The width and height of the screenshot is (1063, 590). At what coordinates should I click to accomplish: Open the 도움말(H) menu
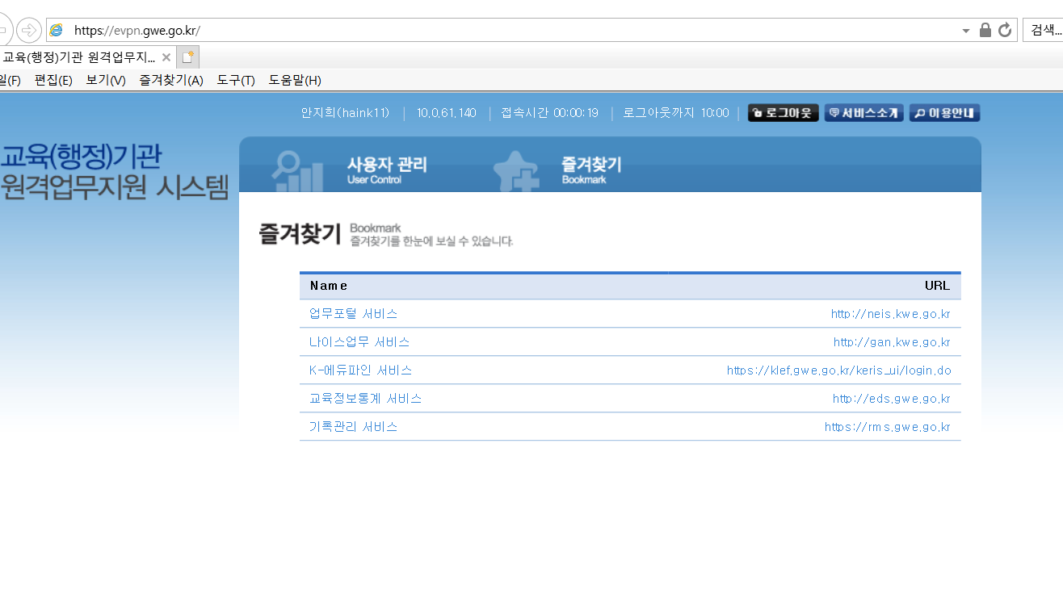click(295, 80)
